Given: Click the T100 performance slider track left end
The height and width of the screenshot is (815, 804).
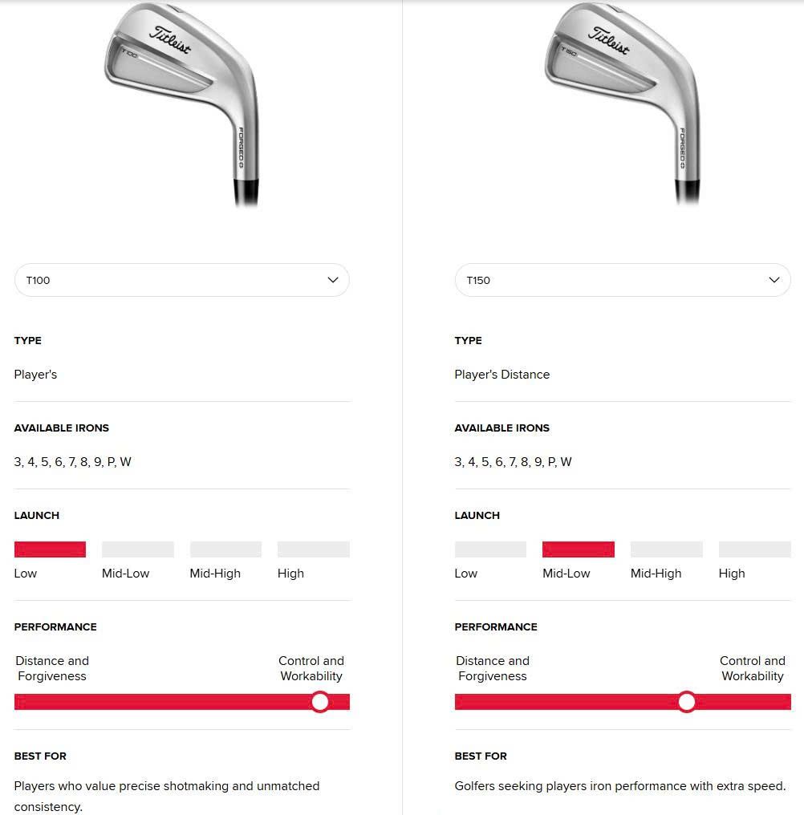Looking at the screenshot, I should [20, 703].
